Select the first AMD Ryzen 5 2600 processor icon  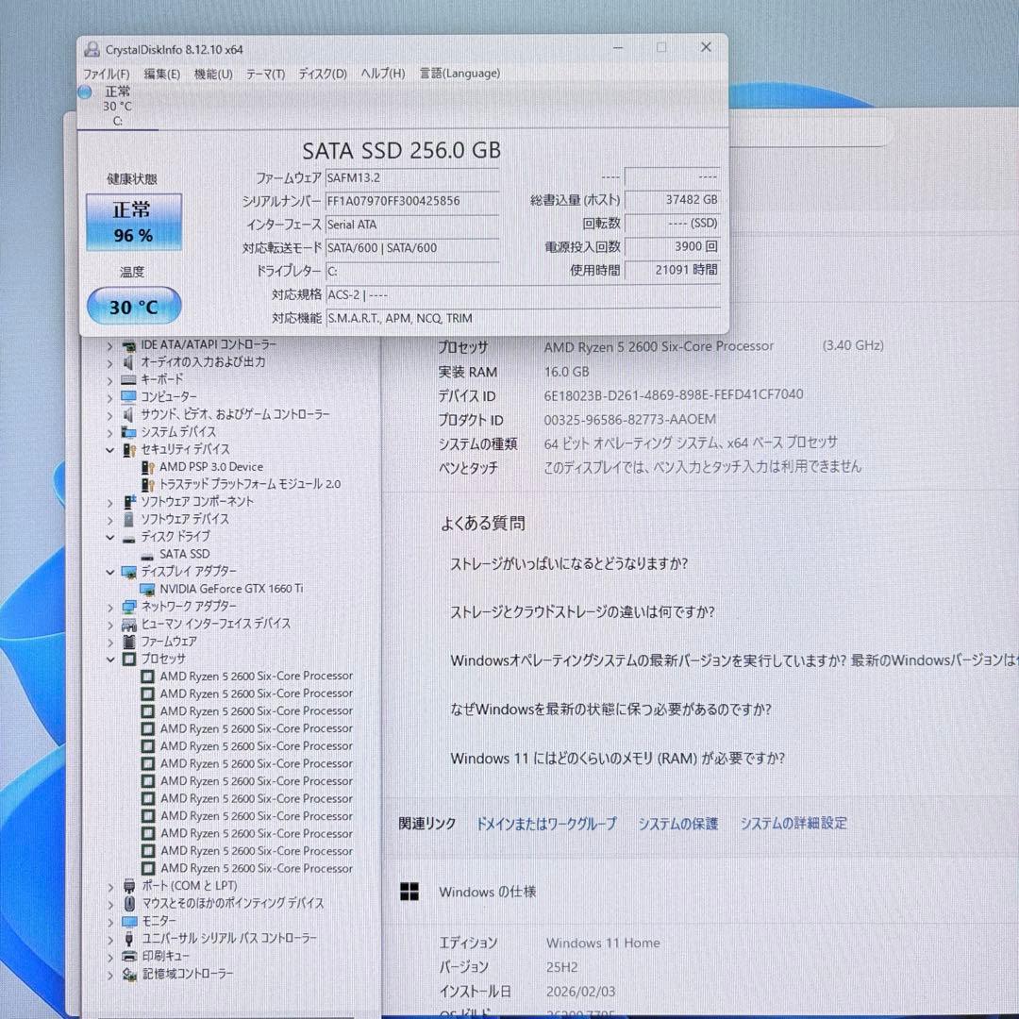(x=148, y=676)
